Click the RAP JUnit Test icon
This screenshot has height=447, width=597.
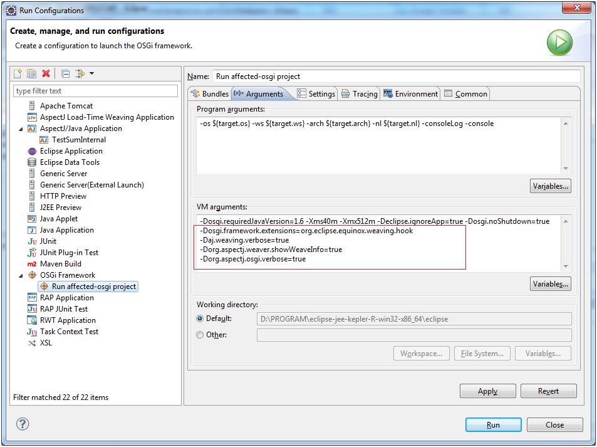[x=32, y=309]
